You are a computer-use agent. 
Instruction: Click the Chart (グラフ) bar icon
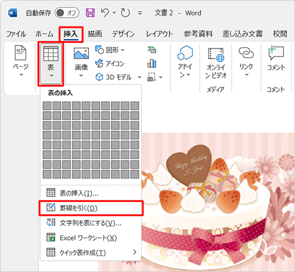pos(152,63)
